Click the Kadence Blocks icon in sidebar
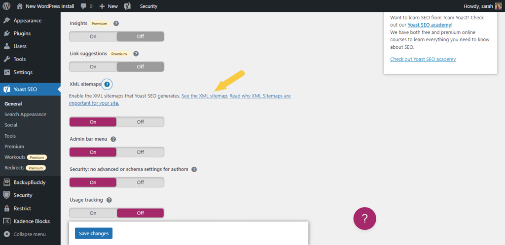 (x=6, y=221)
